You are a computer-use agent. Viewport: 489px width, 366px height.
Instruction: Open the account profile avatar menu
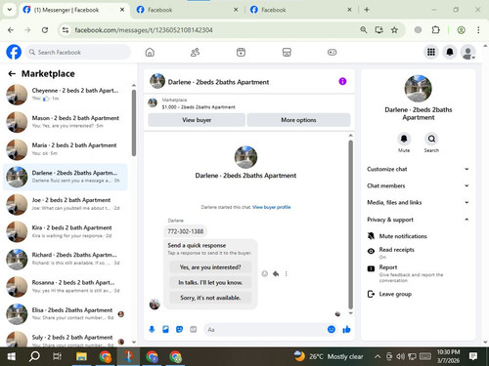click(467, 52)
